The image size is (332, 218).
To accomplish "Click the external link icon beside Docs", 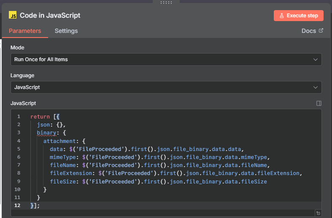I will (x=321, y=31).
